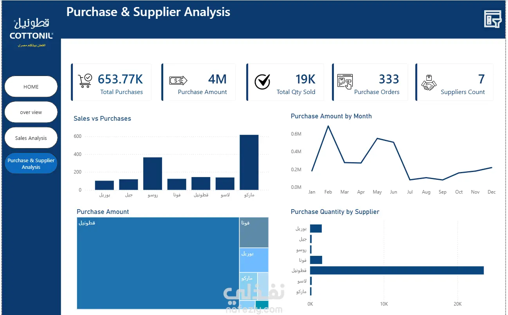
Task: Click the 653.77K Total Purchases card
Action: tap(111, 82)
